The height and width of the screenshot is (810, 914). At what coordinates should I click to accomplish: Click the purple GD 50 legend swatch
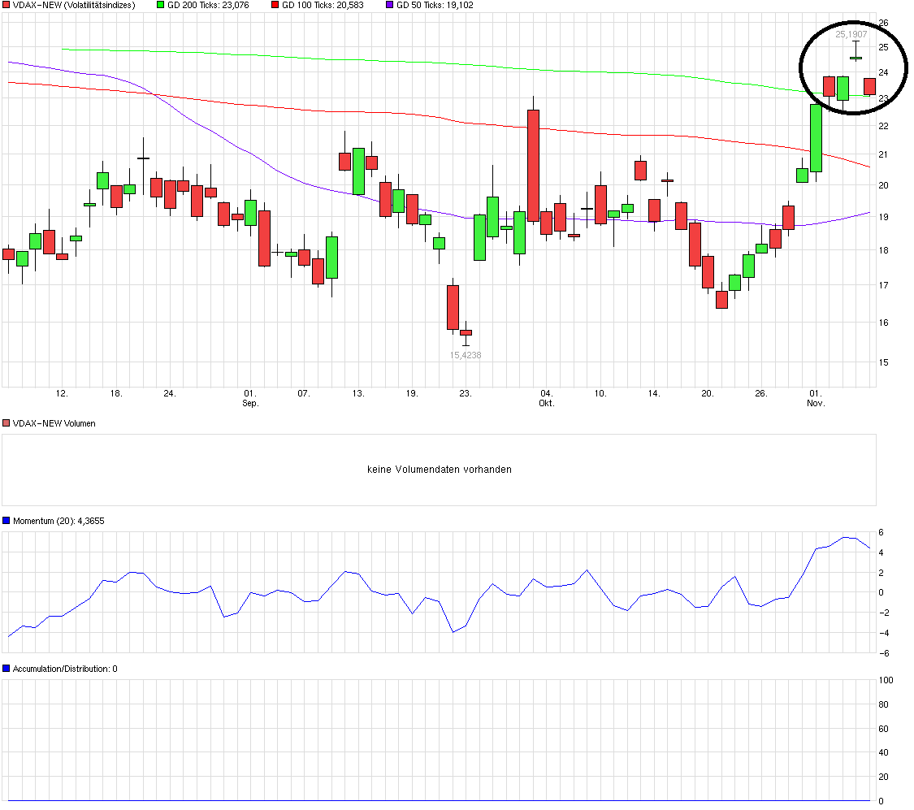click(x=390, y=5)
